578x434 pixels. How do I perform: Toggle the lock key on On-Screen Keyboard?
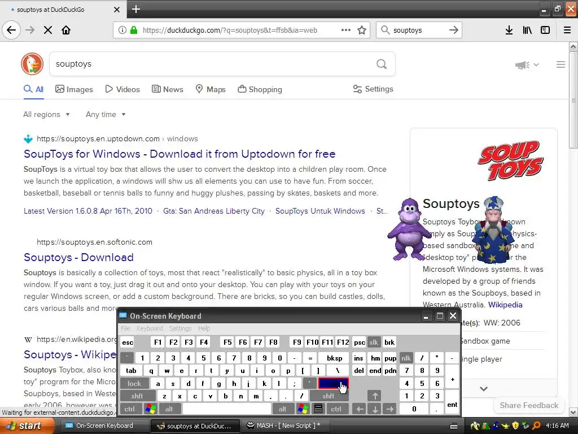[x=134, y=384]
